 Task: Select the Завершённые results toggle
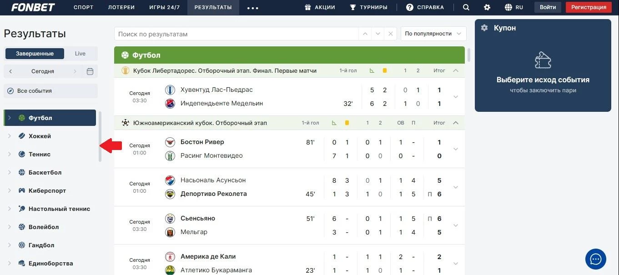(x=34, y=53)
